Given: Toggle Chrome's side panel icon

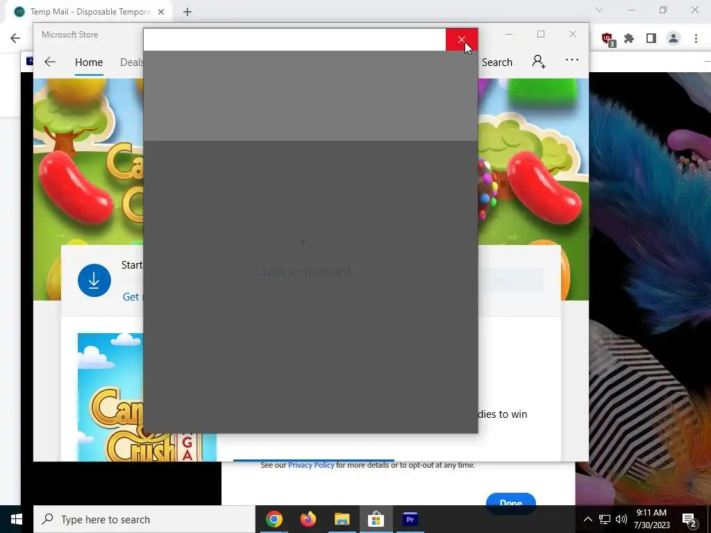Looking at the screenshot, I should [x=651, y=39].
